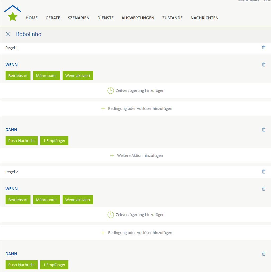
Task: Change 'Wenn aktiviert' state in Regel 2
Action: 78,200
